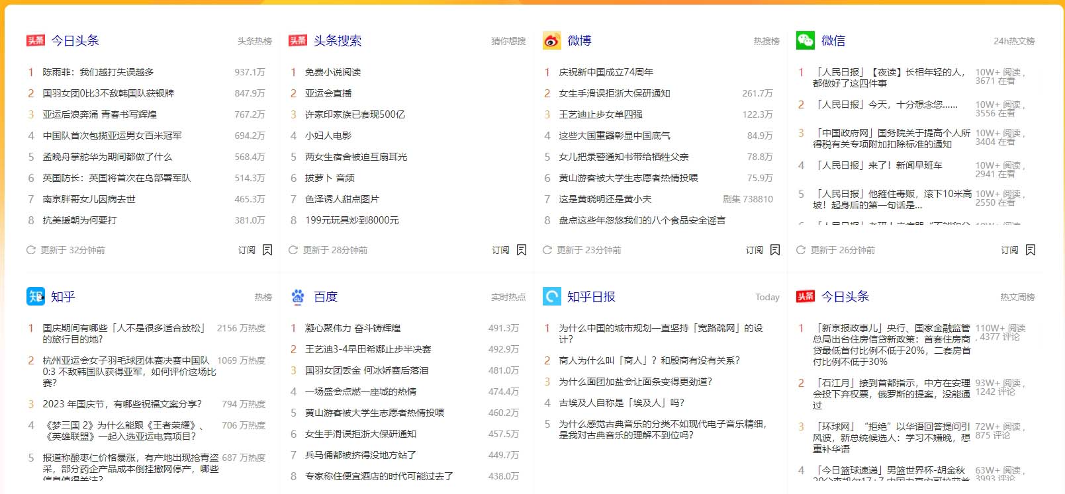Open daily question 古埃及人自称是「埃及人」吗
Image resolution: width=1065 pixels, height=494 pixels.
(622, 403)
